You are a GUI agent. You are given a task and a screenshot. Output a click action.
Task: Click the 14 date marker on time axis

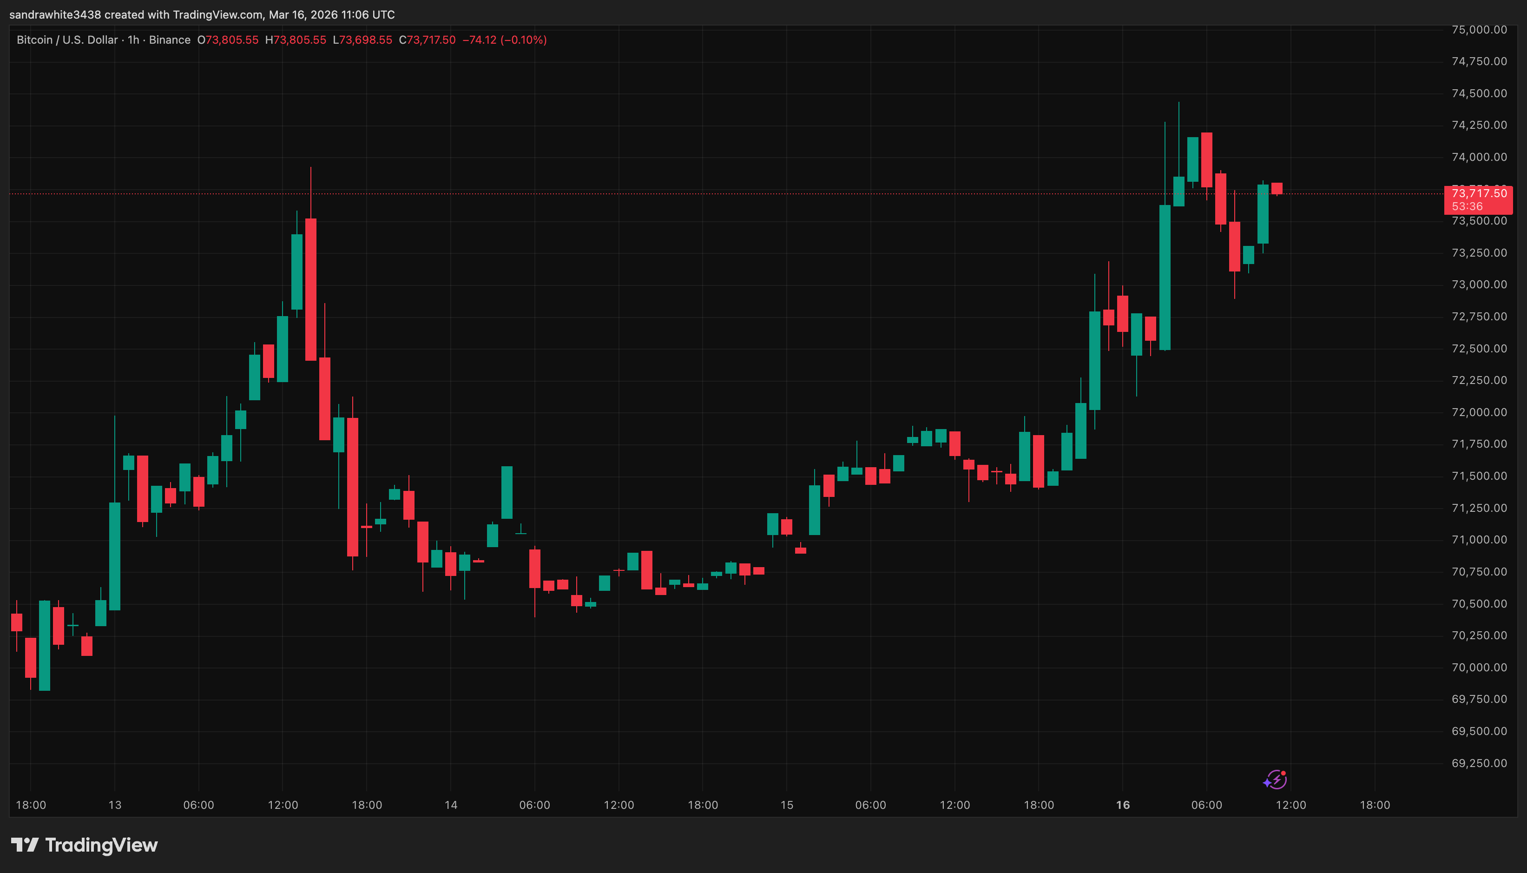coord(451,805)
